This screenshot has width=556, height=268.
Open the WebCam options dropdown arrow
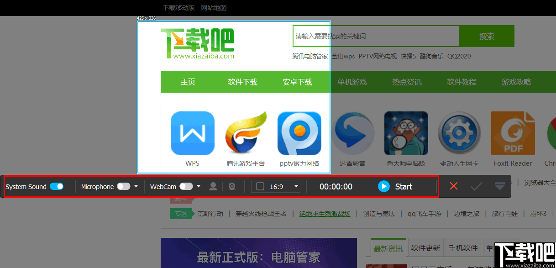(x=199, y=186)
